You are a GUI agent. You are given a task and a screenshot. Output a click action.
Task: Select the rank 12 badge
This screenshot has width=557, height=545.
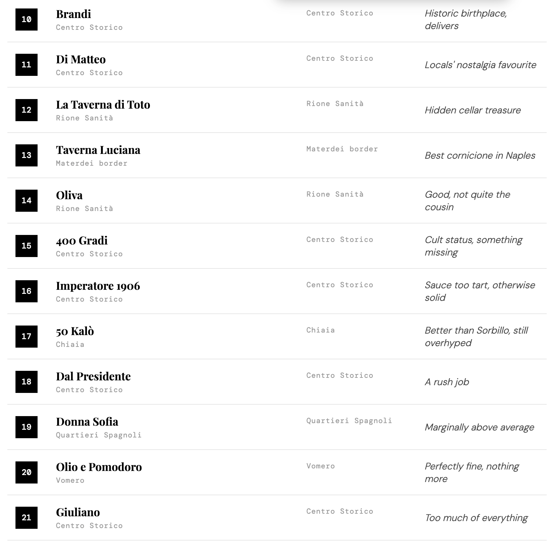click(27, 110)
